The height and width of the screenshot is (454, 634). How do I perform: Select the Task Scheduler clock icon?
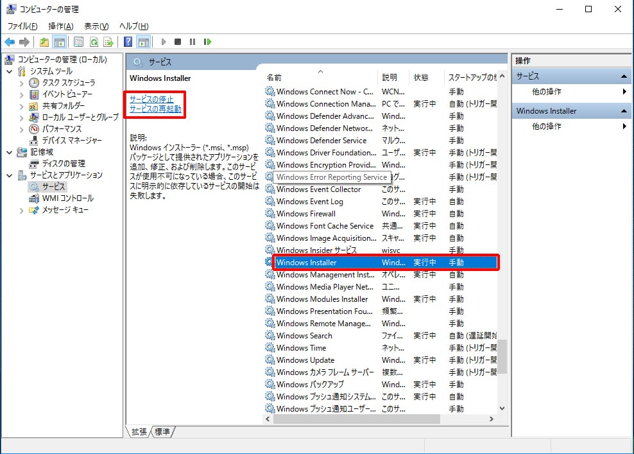click(34, 83)
